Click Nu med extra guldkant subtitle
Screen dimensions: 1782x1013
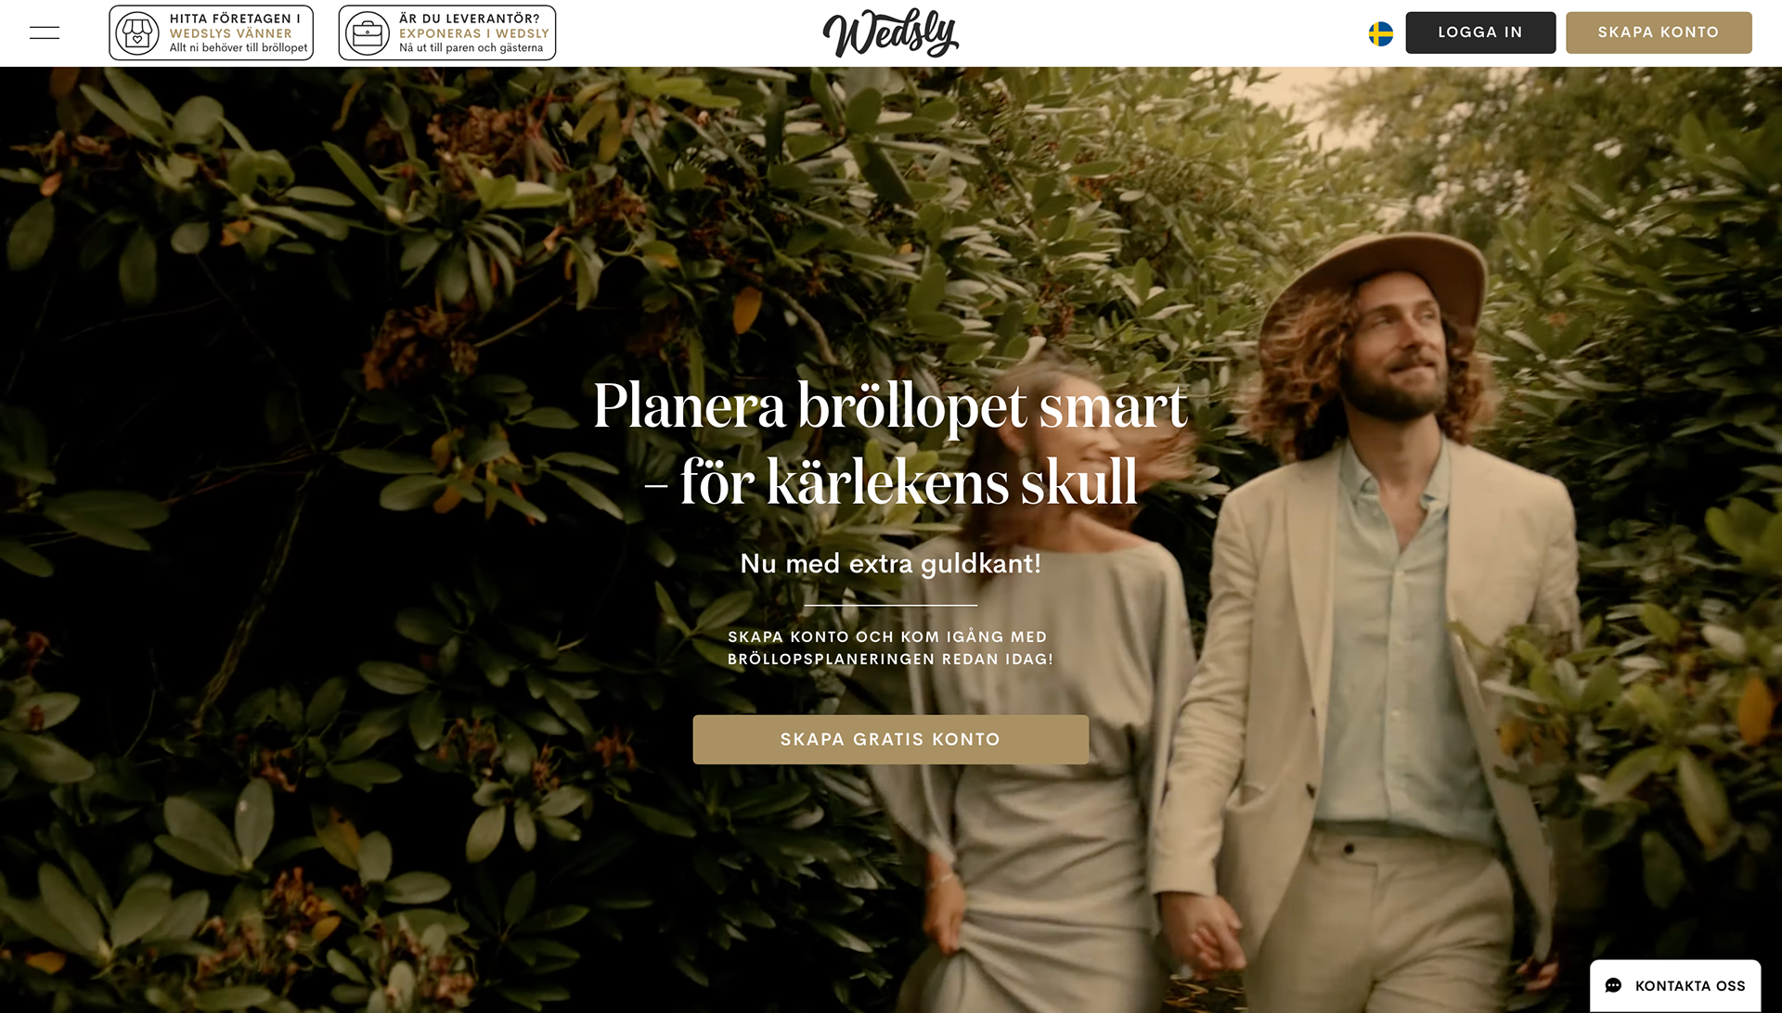[x=891, y=563]
